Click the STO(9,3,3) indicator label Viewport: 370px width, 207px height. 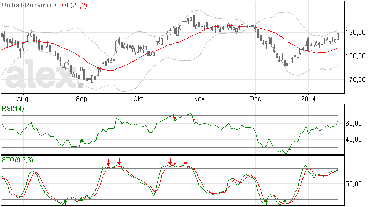tap(18, 160)
